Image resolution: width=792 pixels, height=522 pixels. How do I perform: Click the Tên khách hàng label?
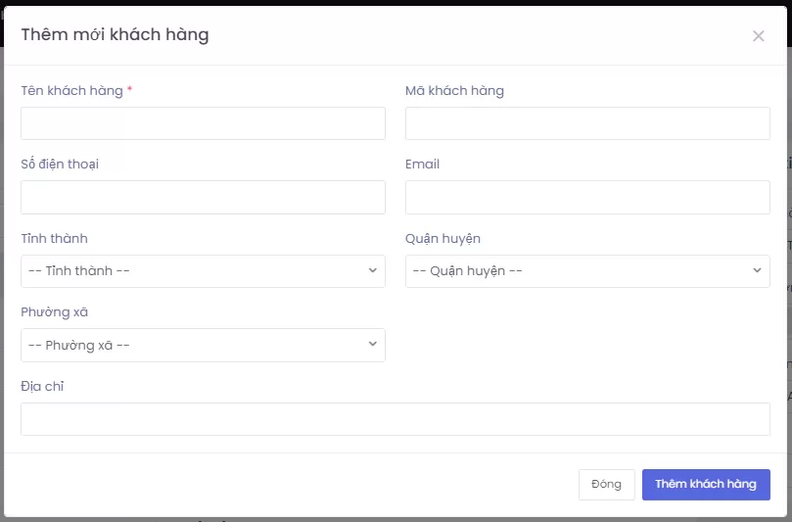(x=71, y=91)
